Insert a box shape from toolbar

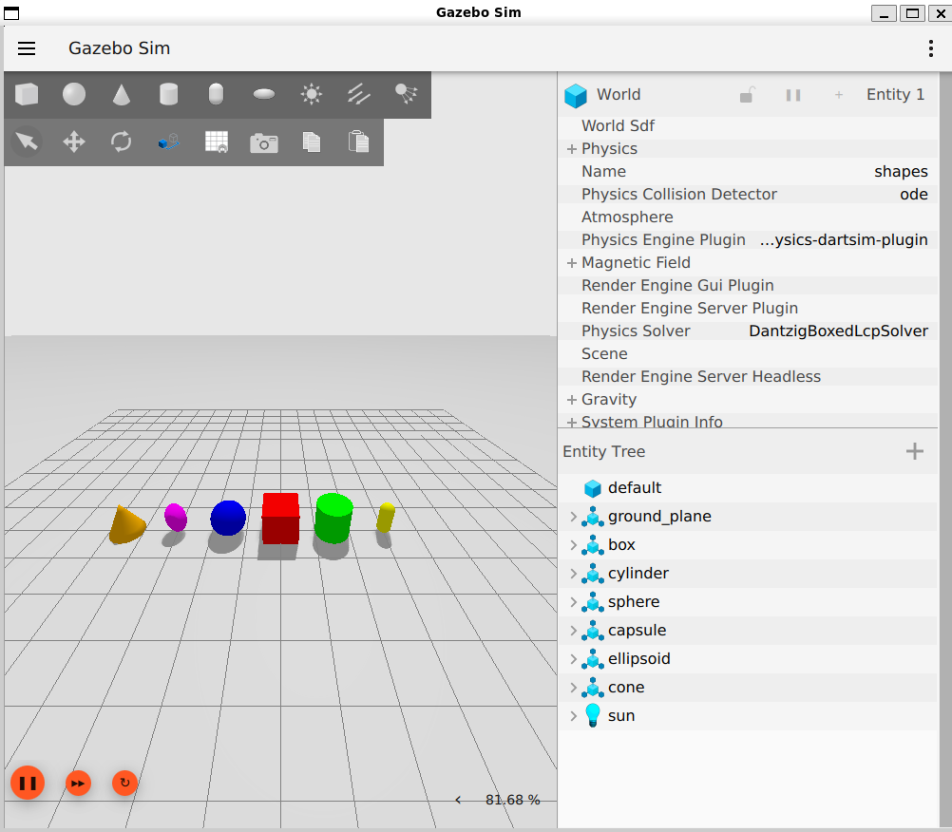tap(27, 94)
